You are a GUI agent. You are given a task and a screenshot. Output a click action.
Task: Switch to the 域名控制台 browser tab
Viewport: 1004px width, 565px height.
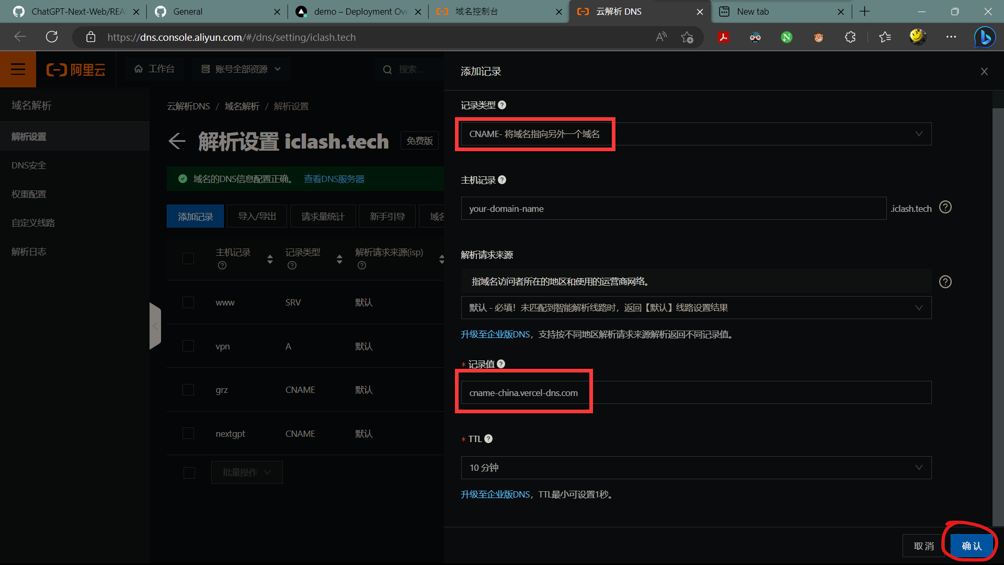(476, 12)
